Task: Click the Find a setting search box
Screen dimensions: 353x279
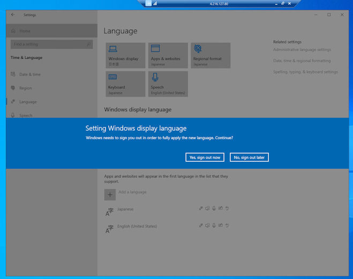Action: [x=51, y=44]
